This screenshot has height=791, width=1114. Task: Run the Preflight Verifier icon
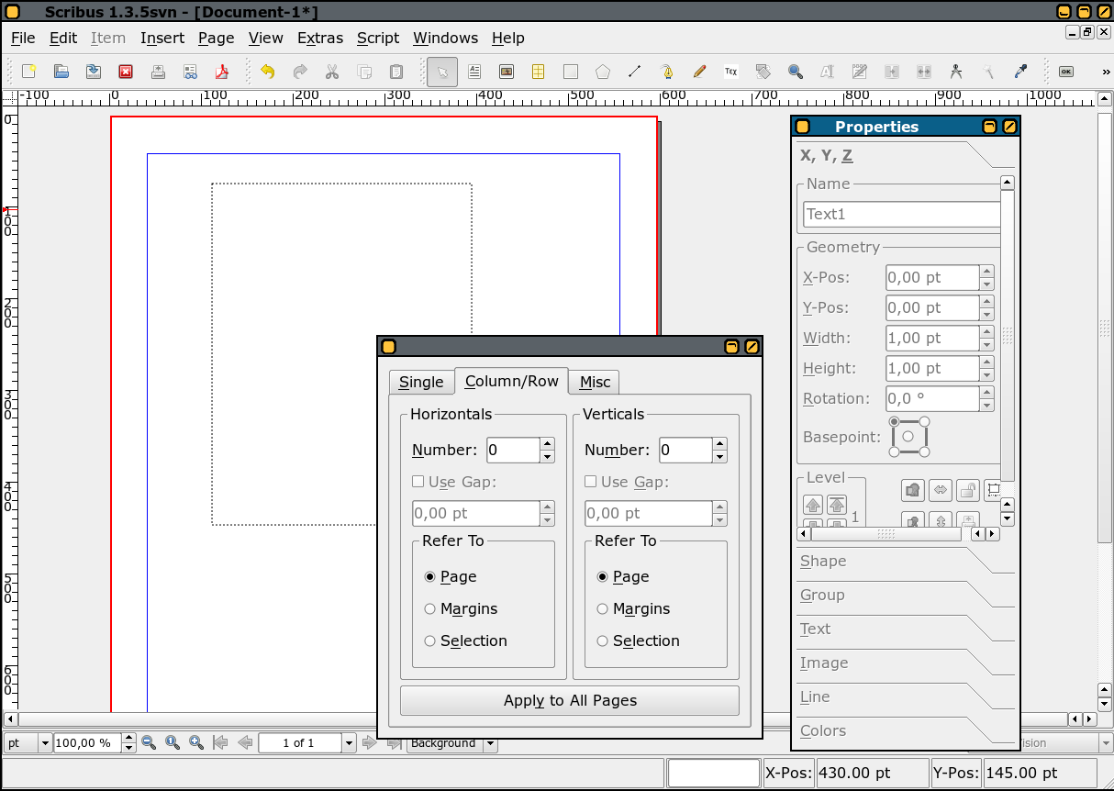pyautogui.click(x=190, y=72)
